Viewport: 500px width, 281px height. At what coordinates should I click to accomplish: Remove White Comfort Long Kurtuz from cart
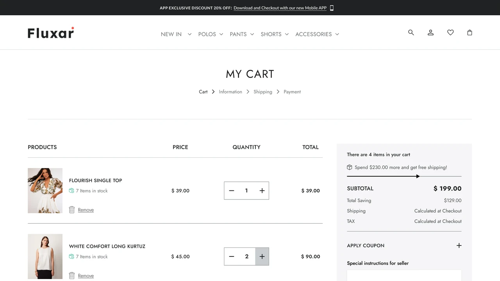click(x=86, y=276)
